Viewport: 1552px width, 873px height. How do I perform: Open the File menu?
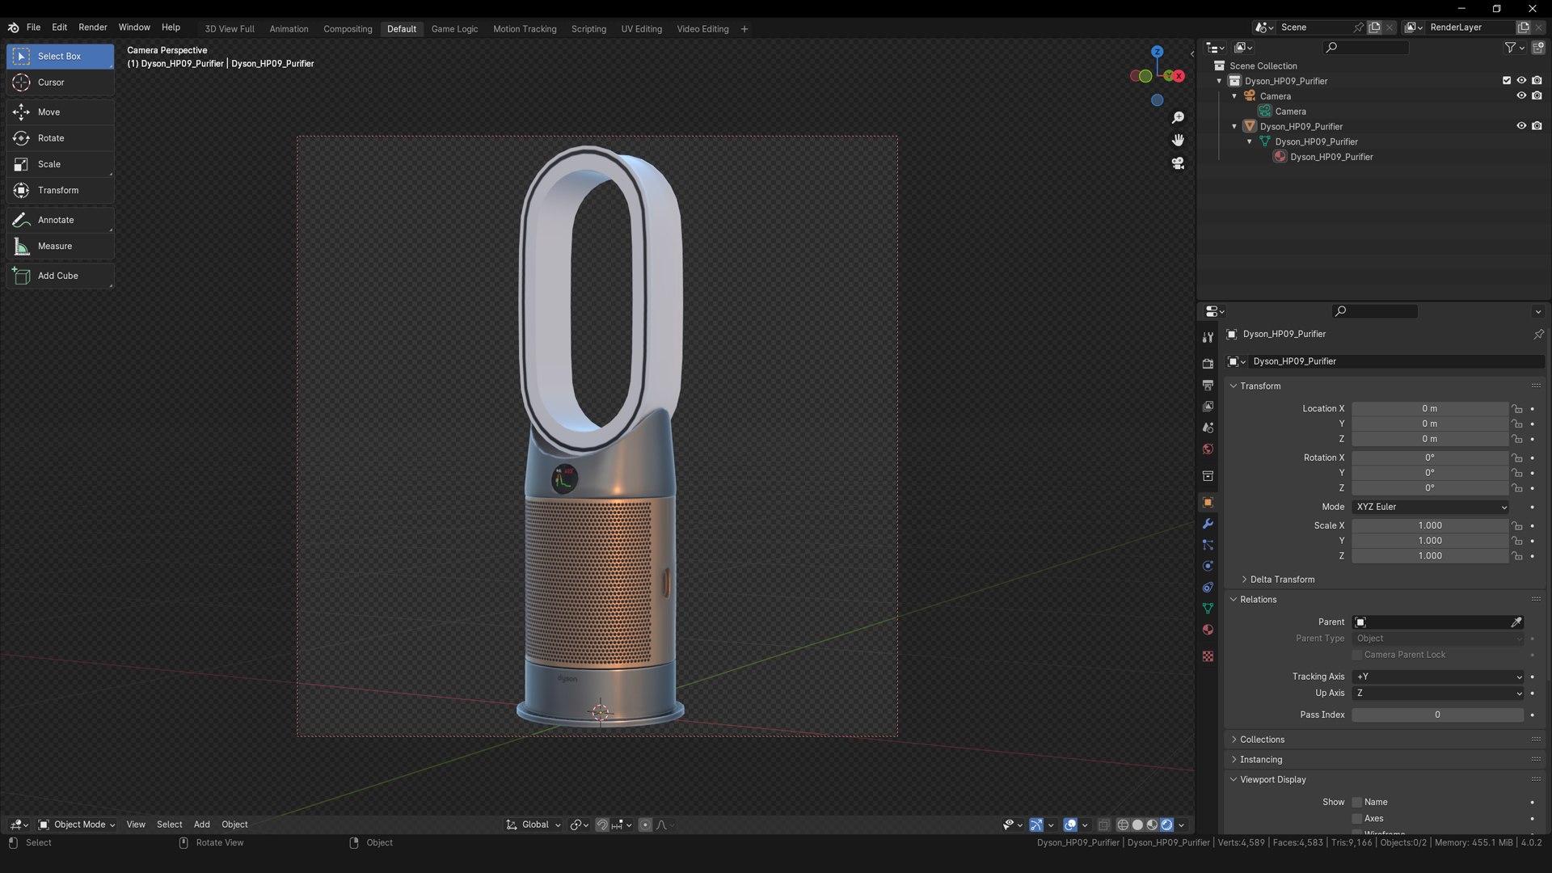33,27
